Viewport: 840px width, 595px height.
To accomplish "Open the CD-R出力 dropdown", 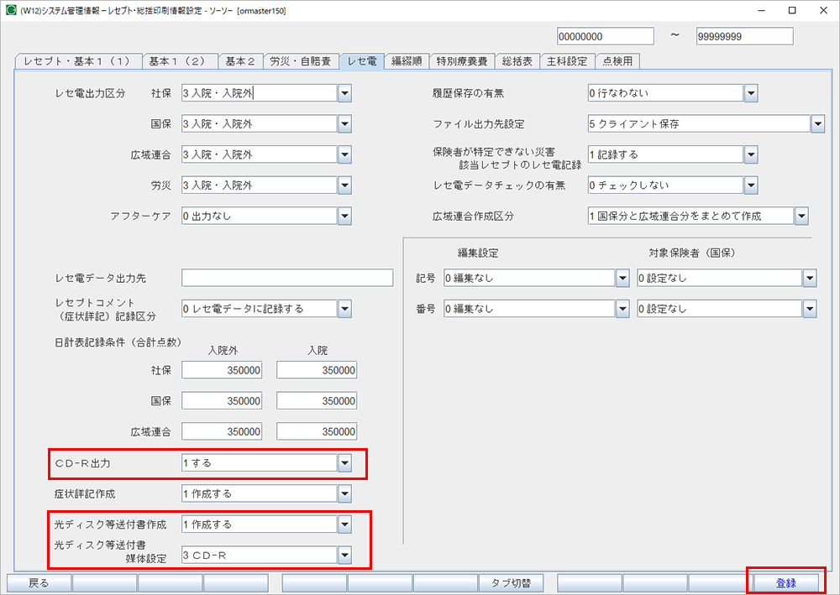I will [344, 462].
